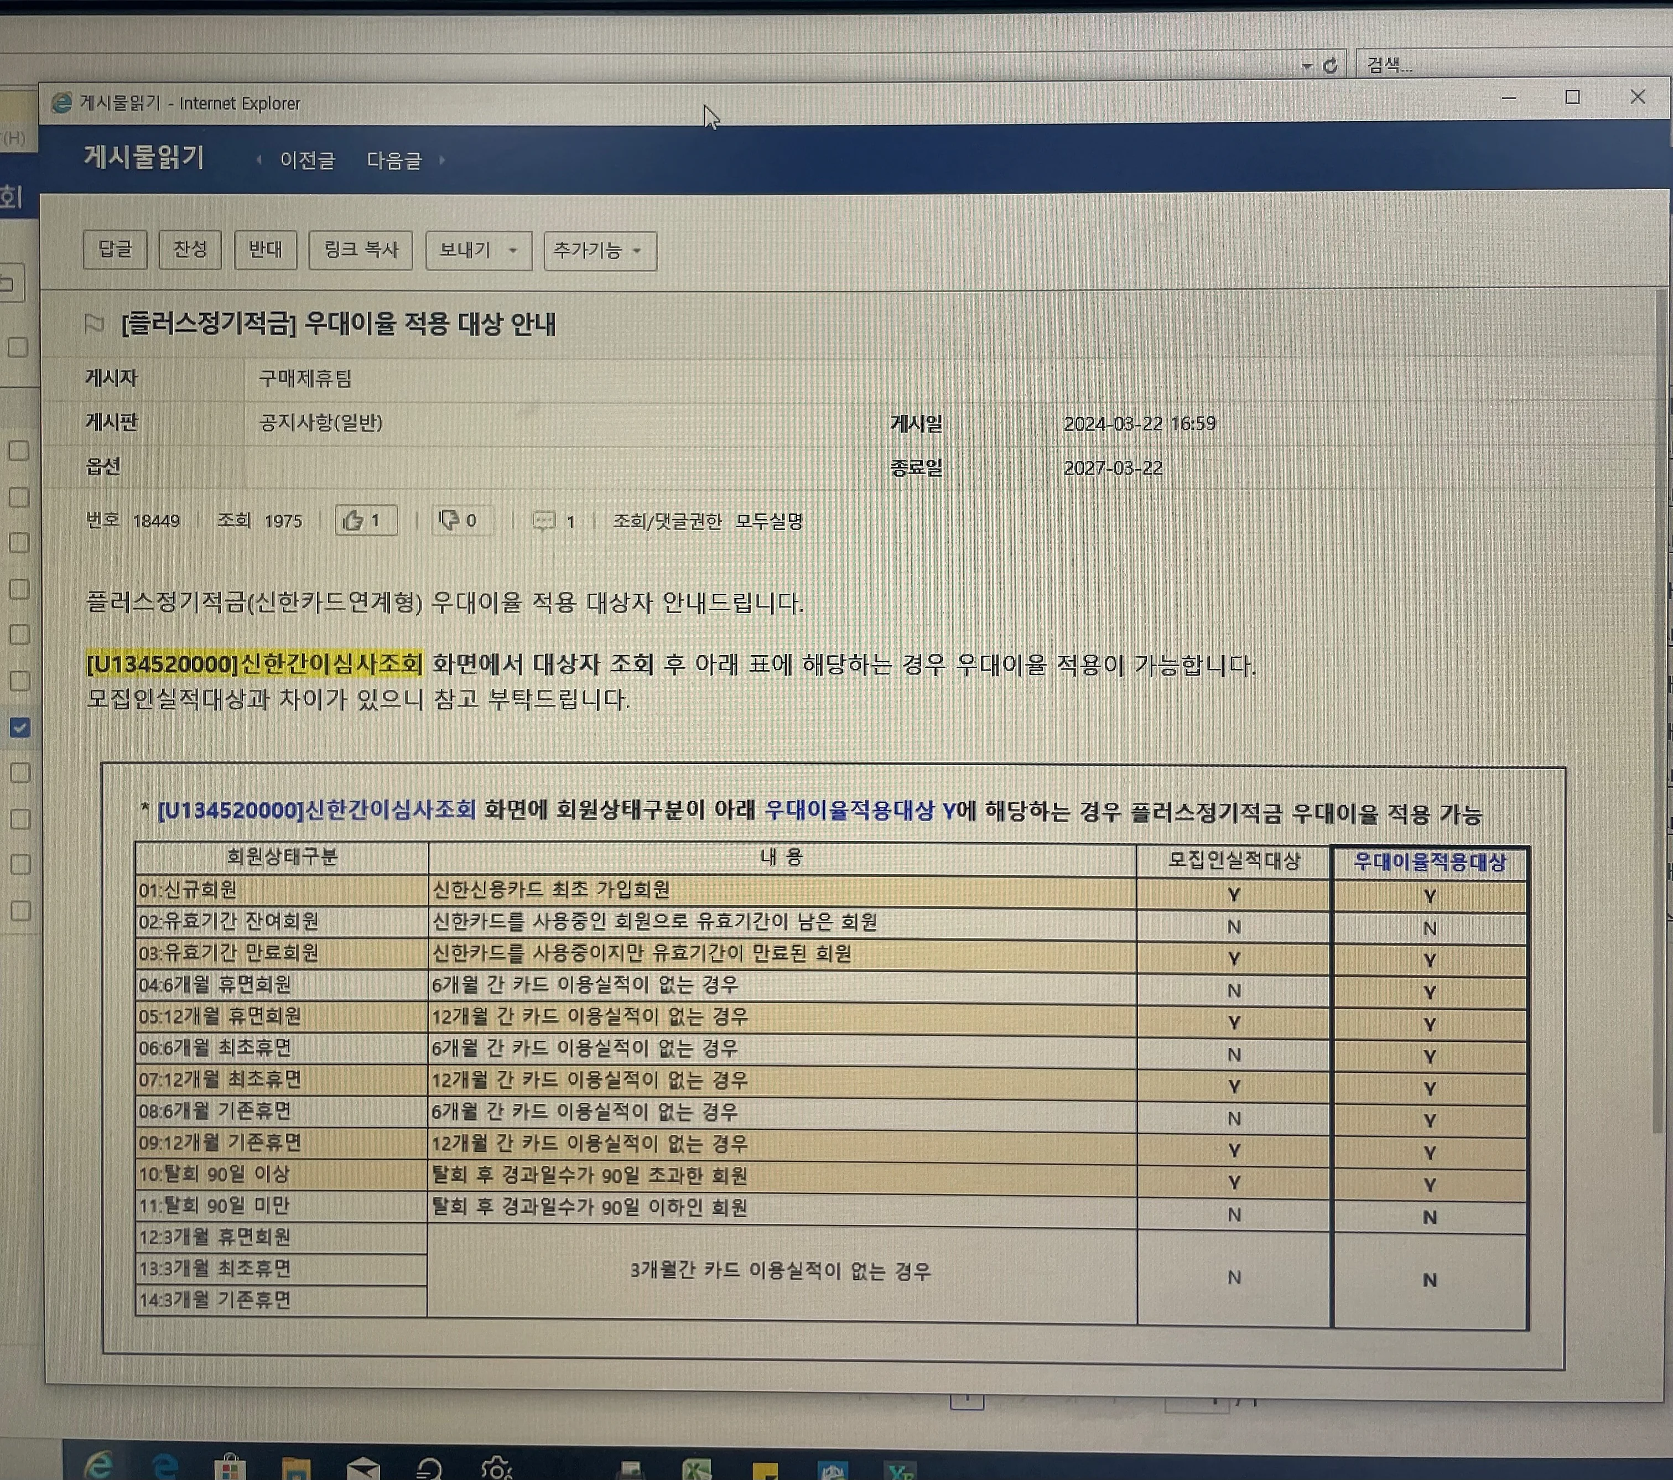This screenshot has width=1673, height=1480.
Task: Open address bar dropdown arrow in background browser
Action: 1307,66
